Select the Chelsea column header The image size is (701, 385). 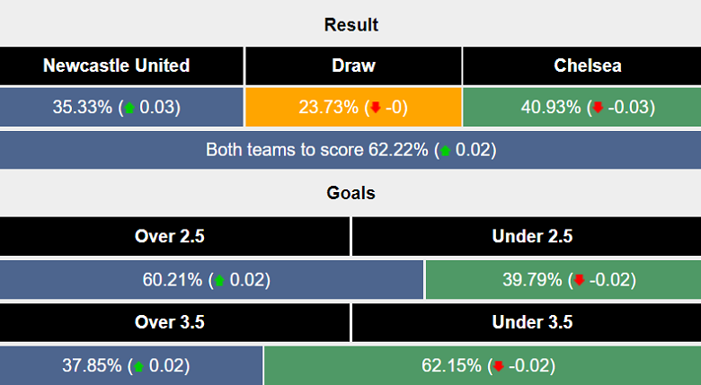coord(588,66)
